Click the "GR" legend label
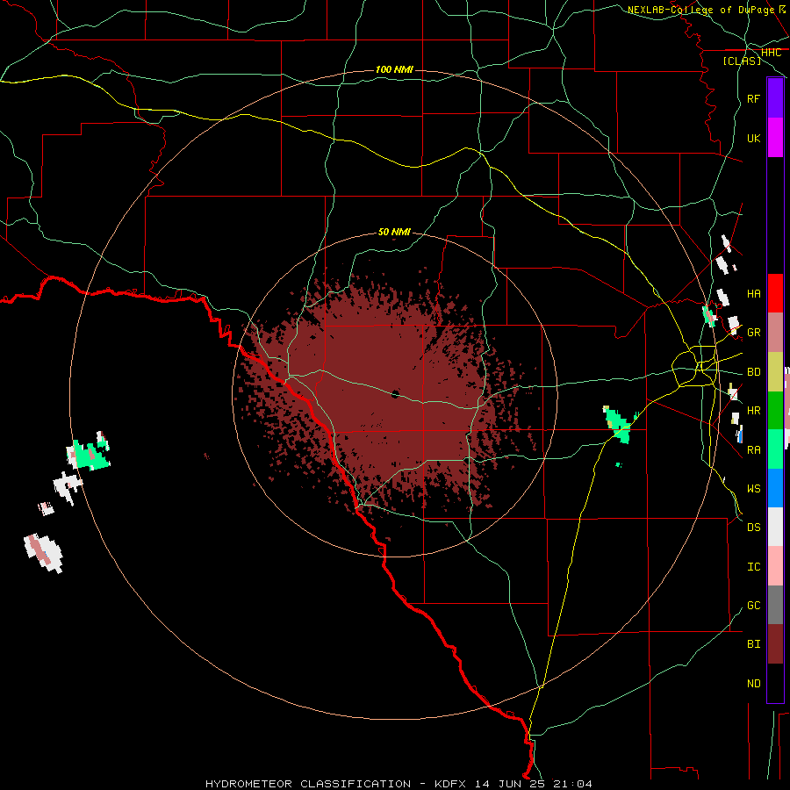790x790 pixels. 753,333
